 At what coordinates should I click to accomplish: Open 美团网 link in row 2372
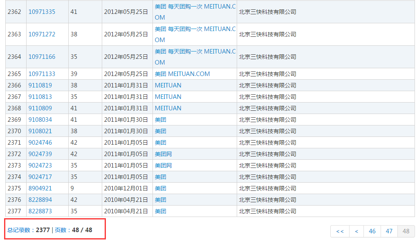click(x=163, y=154)
